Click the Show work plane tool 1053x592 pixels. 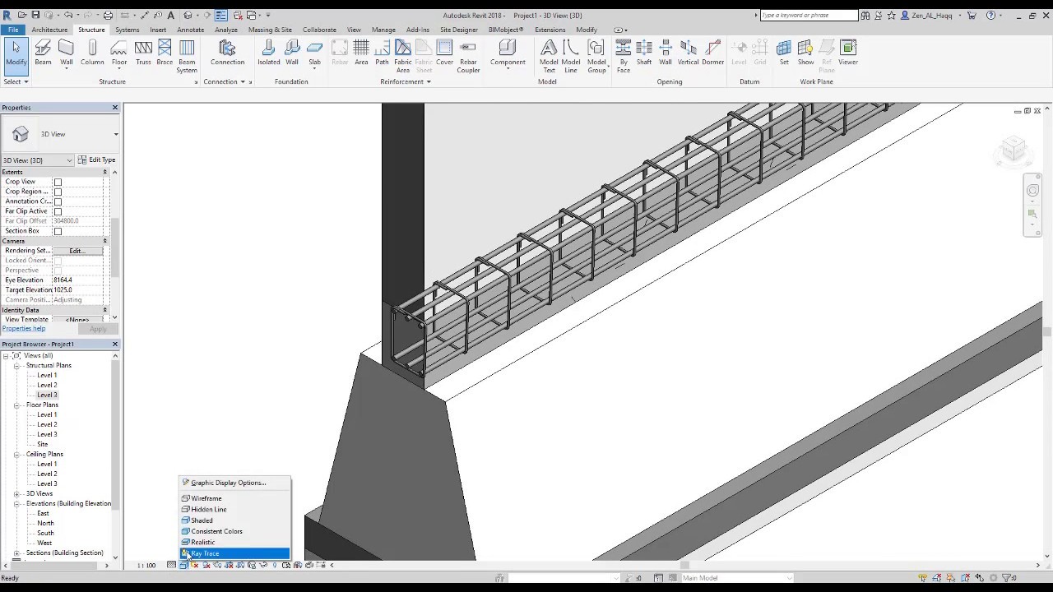point(805,53)
